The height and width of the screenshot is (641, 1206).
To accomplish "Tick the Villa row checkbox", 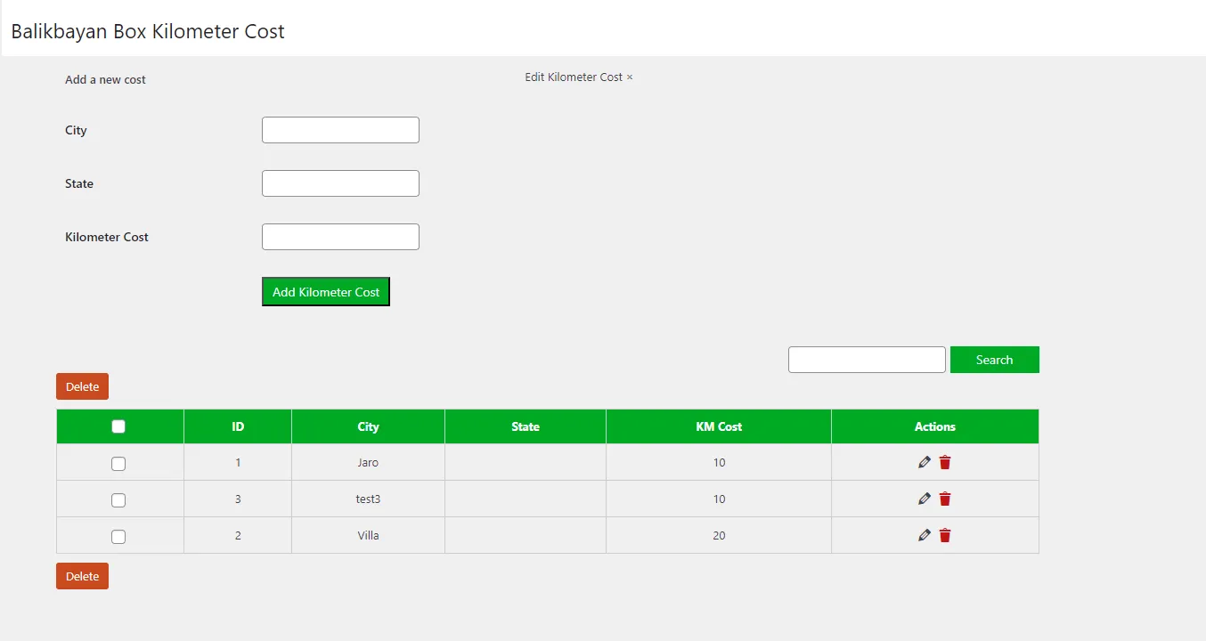I will coord(118,537).
